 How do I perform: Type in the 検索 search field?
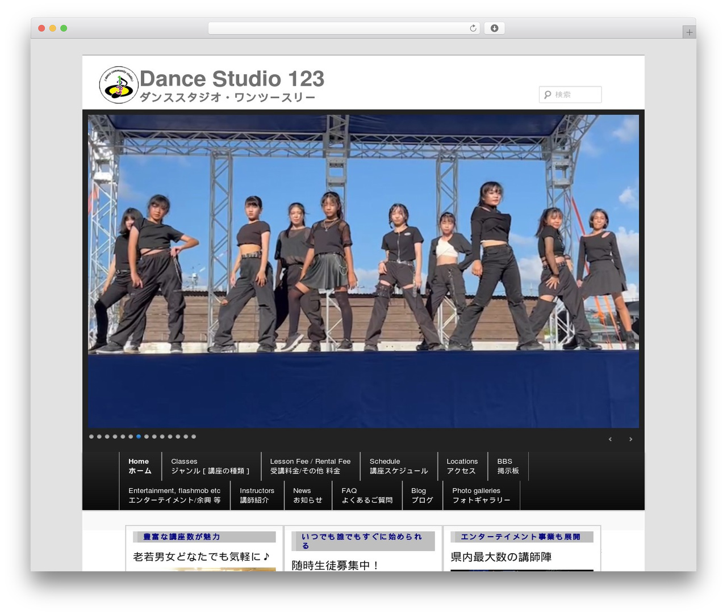click(x=570, y=95)
